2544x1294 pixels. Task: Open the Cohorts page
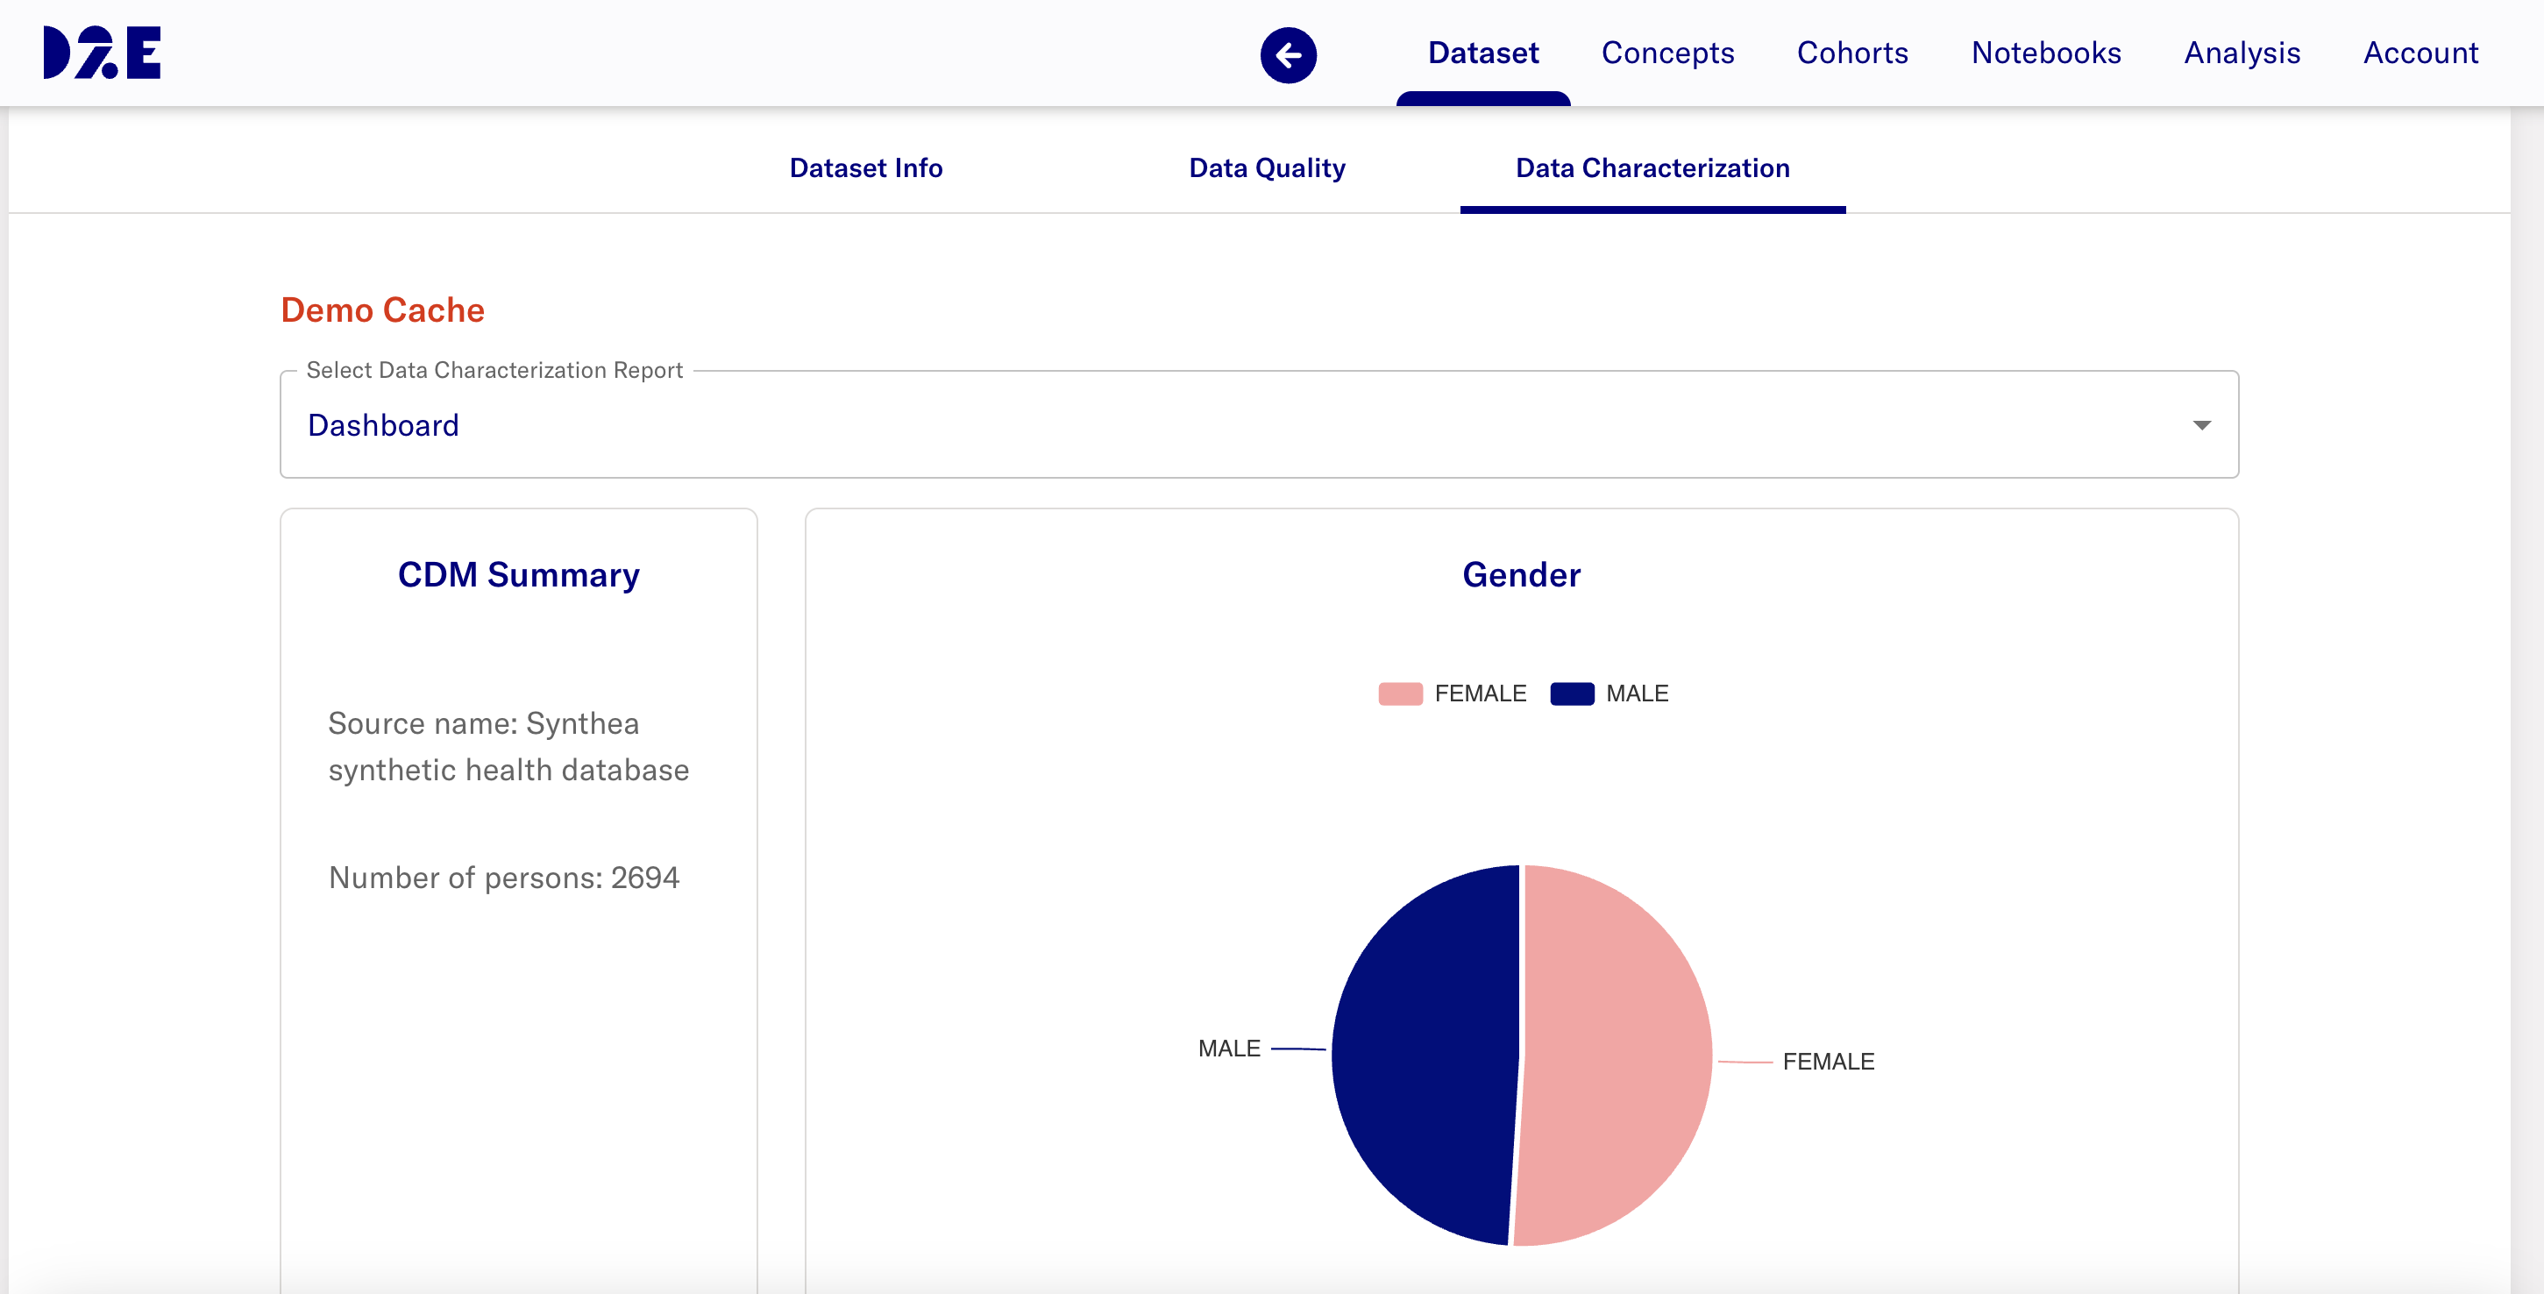(x=1852, y=53)
